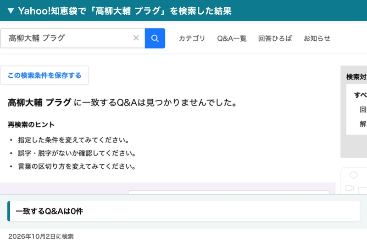Clear the search field with the X icon
Screen dimensions: 367x246
tap(136, 38)
